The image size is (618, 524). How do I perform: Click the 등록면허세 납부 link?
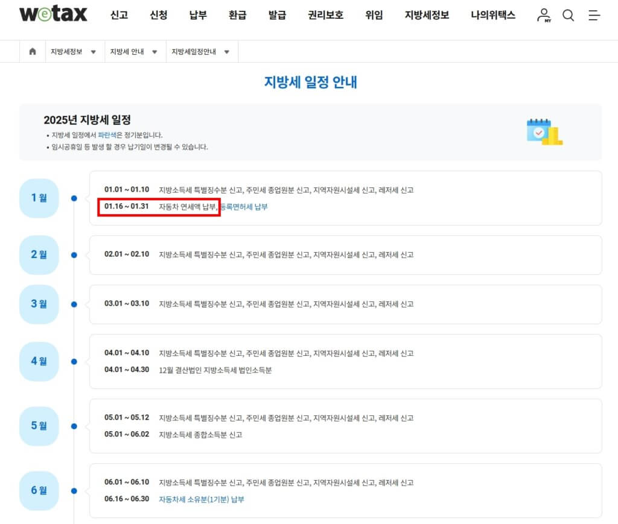[x=244, y=207]
